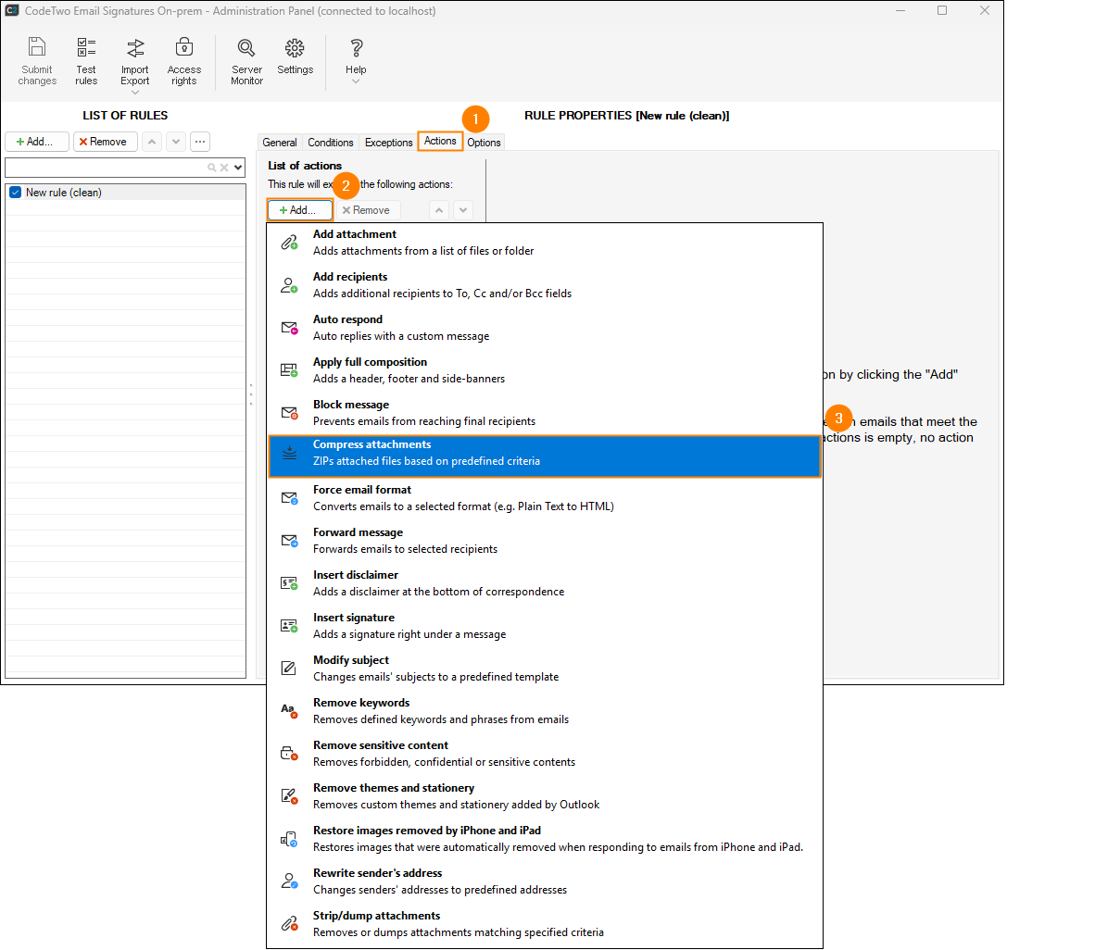This screenshot has width=1095, height=950.
Task: Choose Insert signature from the list
Action: coord(544,626)
